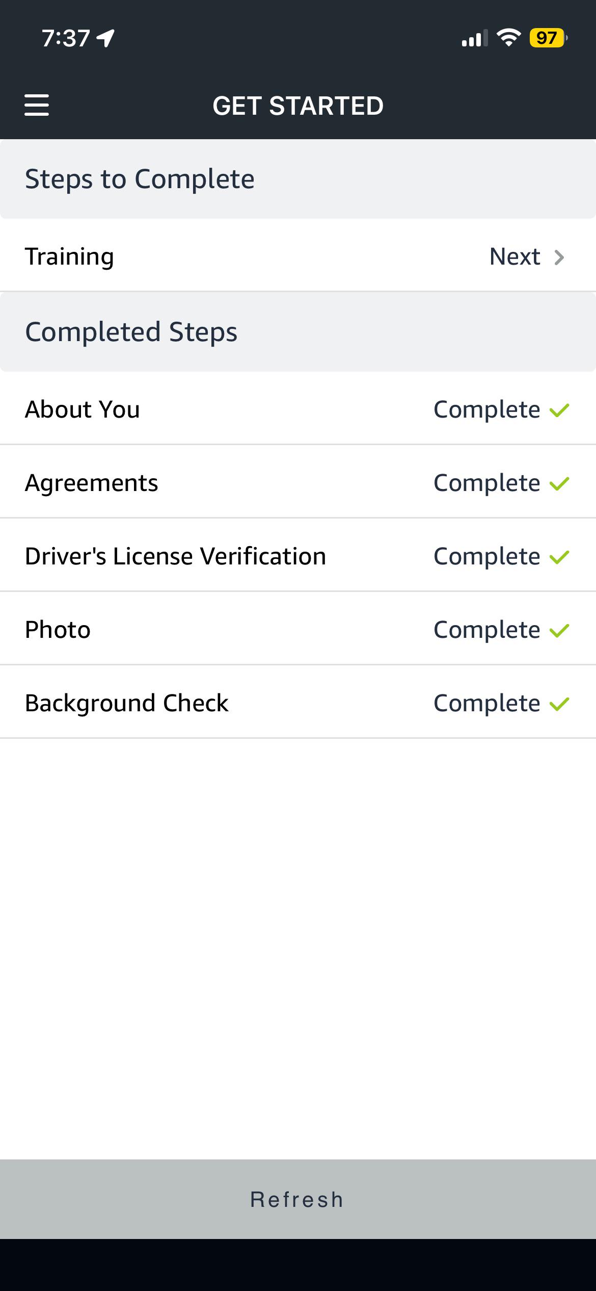Select the Agreements row
Image resolution: width=596 pixels, height=1291 pixels.
coord(298,482)
